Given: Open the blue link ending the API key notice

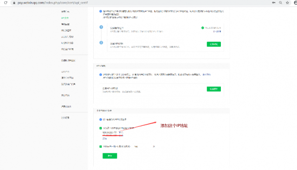Looking at the screenshot, I should point(207,74).
